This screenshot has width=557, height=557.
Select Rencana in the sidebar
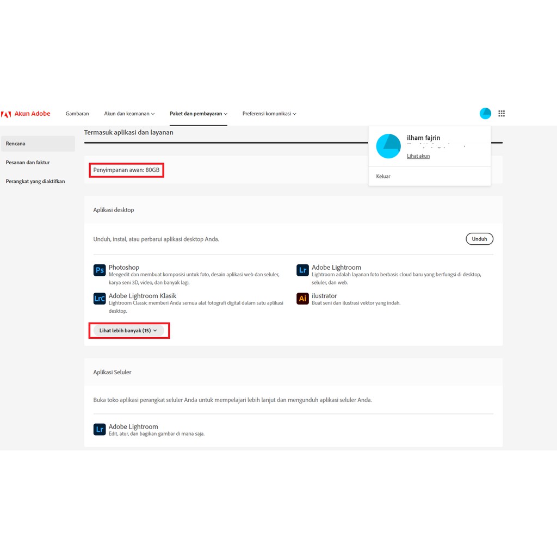pyautogui.click(x=38, y=144)
